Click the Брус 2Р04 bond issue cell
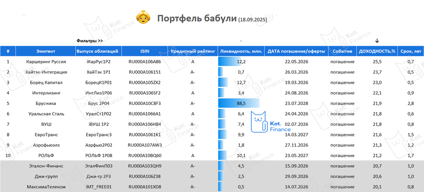 pos(99,104)
